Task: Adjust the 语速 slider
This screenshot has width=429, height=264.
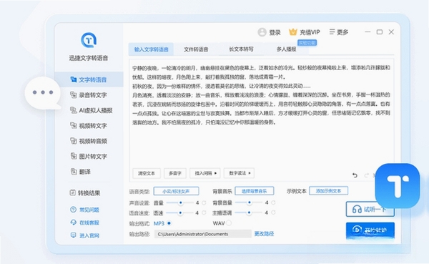Action: [180, 212]
